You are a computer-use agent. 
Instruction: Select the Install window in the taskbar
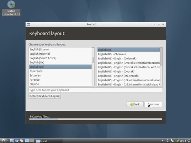pyautogui.click(x=49, y=141)
